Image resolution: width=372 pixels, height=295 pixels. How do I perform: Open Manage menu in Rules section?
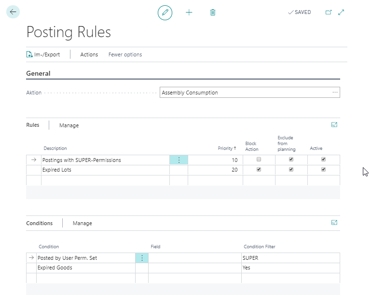point(69,125)
